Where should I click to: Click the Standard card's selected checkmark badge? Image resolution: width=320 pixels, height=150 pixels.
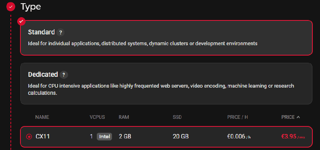click(x=21, y=22)
